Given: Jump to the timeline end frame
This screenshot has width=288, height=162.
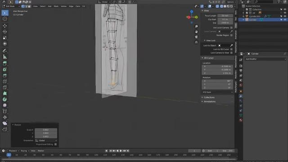Looking at the screenshot, I should point(128,151).
